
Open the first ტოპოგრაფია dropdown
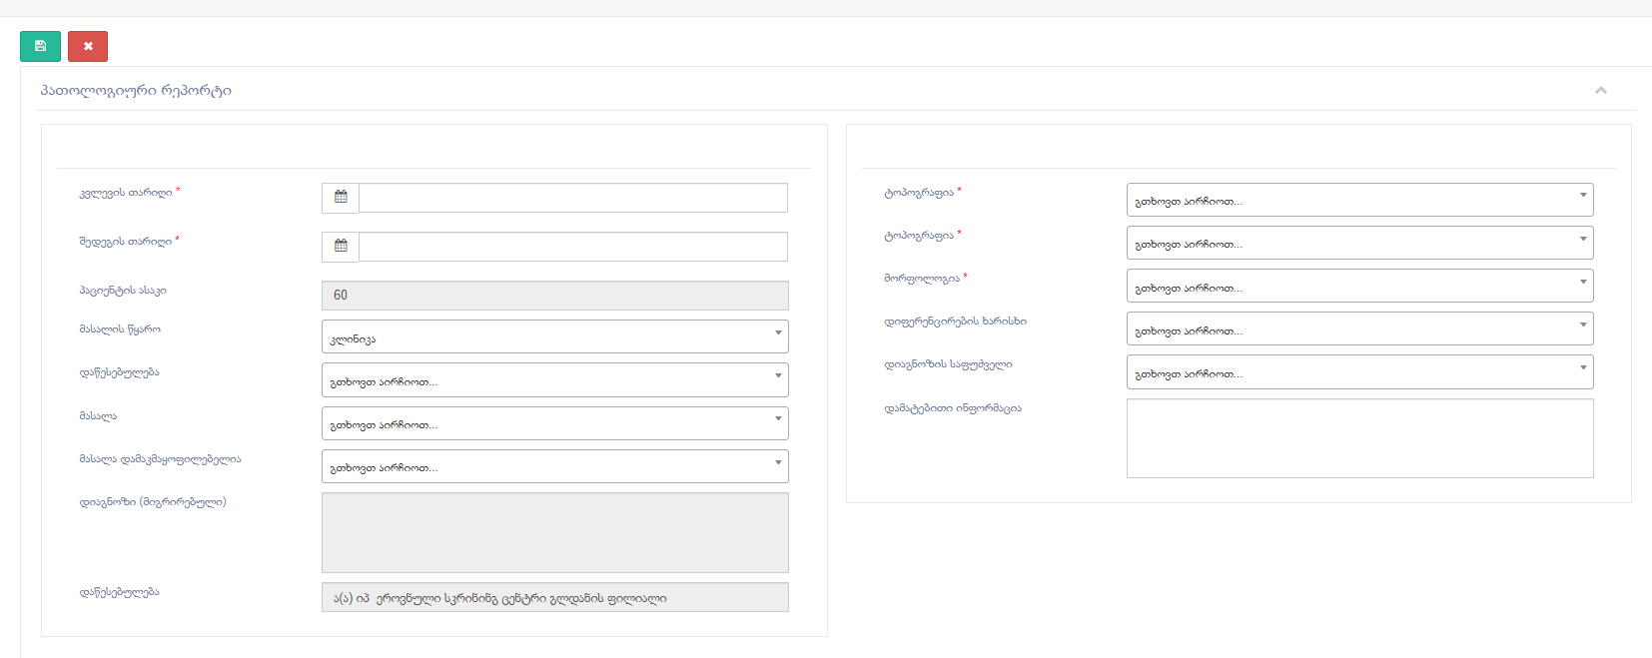coord(1358,200)
